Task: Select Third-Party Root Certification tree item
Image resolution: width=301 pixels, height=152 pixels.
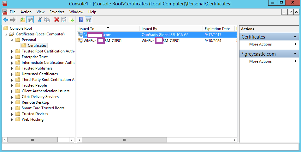Action: (48, 80)
